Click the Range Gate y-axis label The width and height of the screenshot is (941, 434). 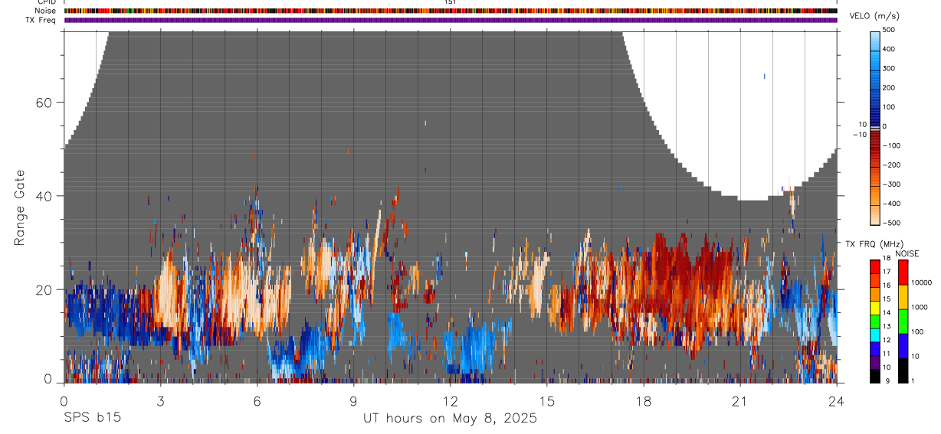click(x=20, y=207)
